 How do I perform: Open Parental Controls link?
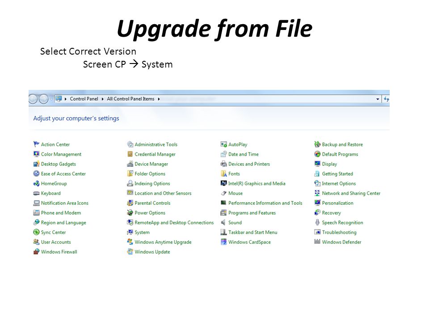click(x=152, y=203)
